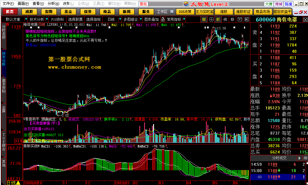Image resolution: width=308 pixels, height=185 pixels.
Task: Click the skip-to-end panel icon
Action: click(247, 19)
